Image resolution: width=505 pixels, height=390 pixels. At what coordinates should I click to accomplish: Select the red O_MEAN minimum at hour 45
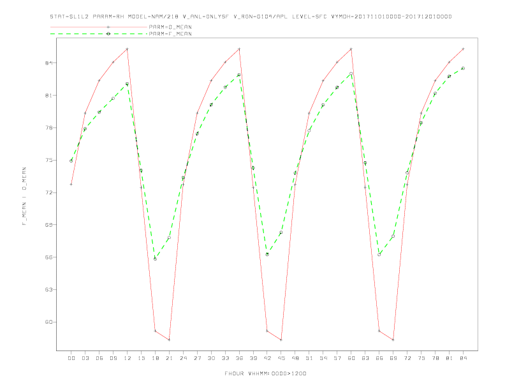pos(281,340)
